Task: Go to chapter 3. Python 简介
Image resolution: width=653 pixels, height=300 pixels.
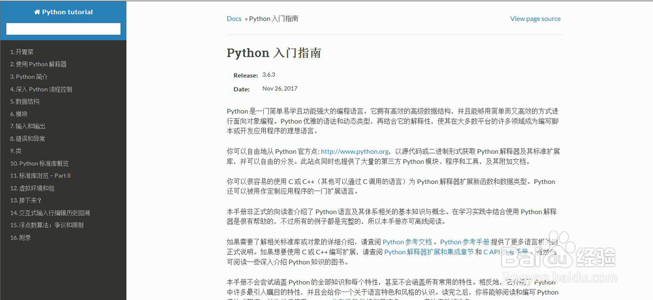Action: [x=29, y=76]
